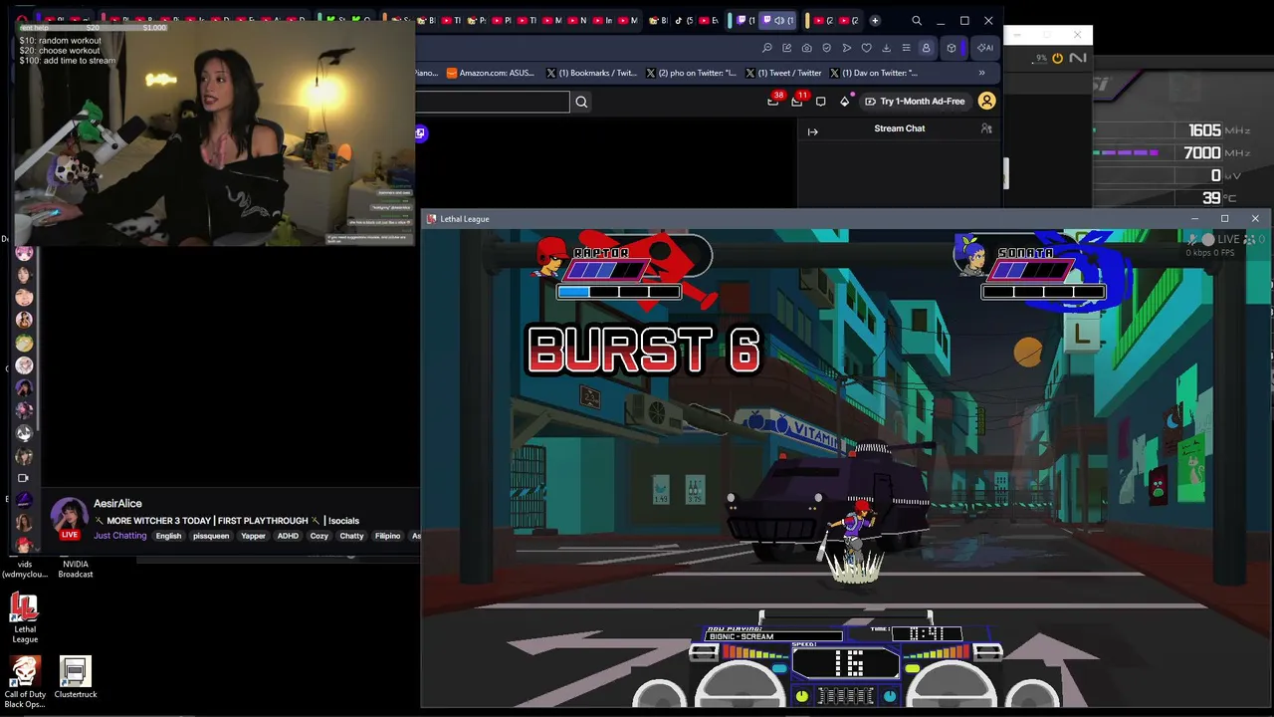
Task: Click the SONATA player name in game HUD
Action: pyautogui.click(x=1025, y=253)
